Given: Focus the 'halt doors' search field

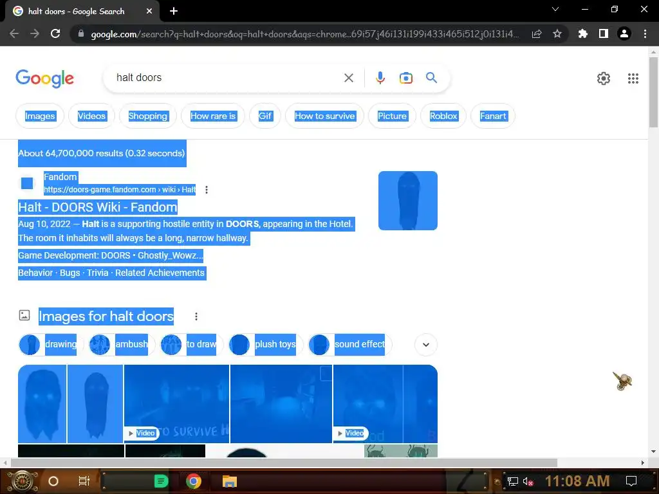Looking at the screenshot, I should coord(227,78).
